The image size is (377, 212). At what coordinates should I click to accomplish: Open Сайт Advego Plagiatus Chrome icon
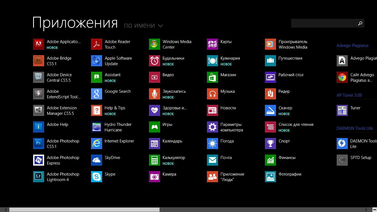coord(342,77)
